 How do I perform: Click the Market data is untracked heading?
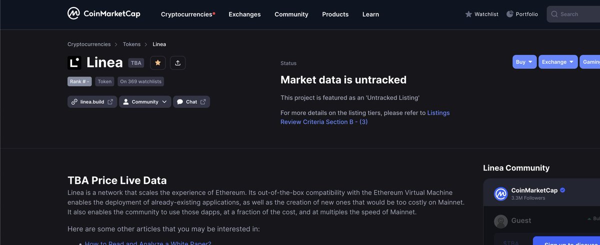(343, 80)
